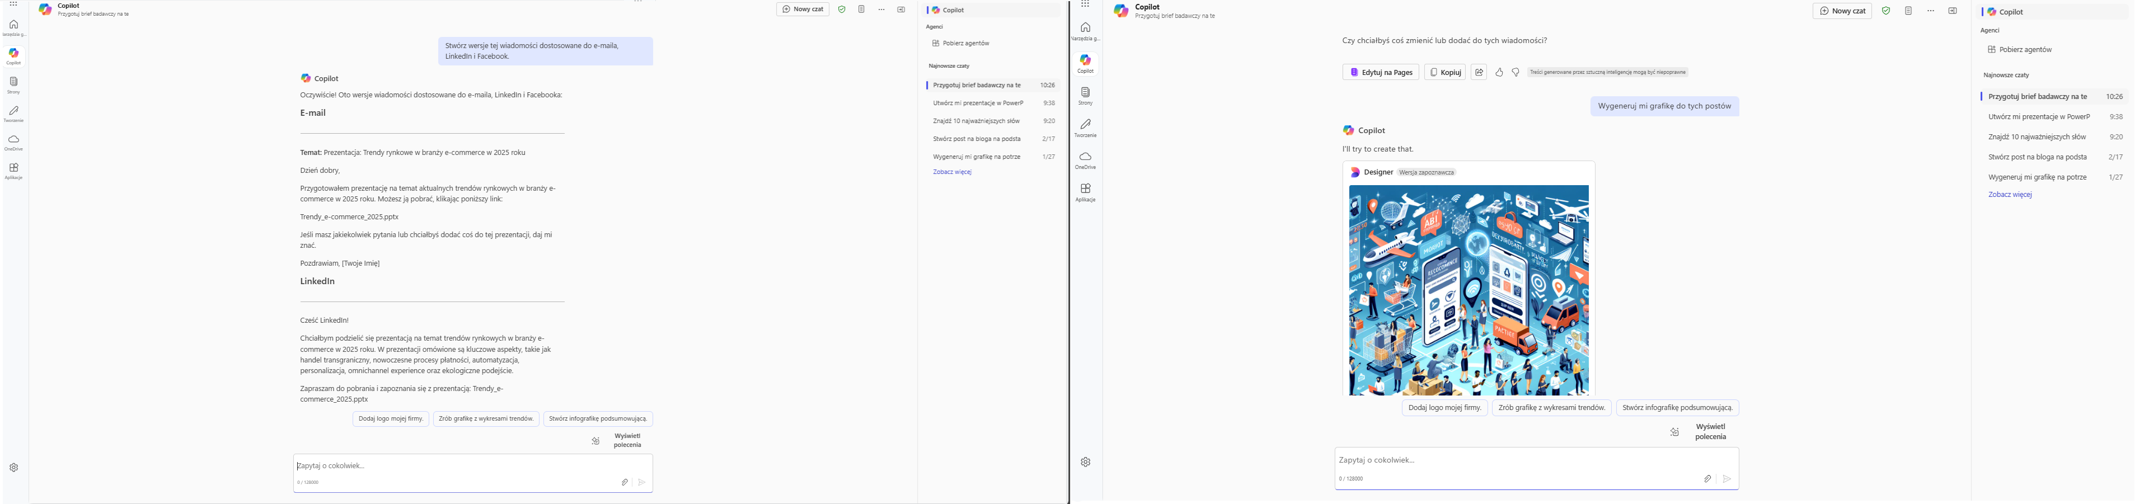Open Strony in the left window's sidebar
The width and height of the screenshot is (2135, 504).
[x=13, y=84]
